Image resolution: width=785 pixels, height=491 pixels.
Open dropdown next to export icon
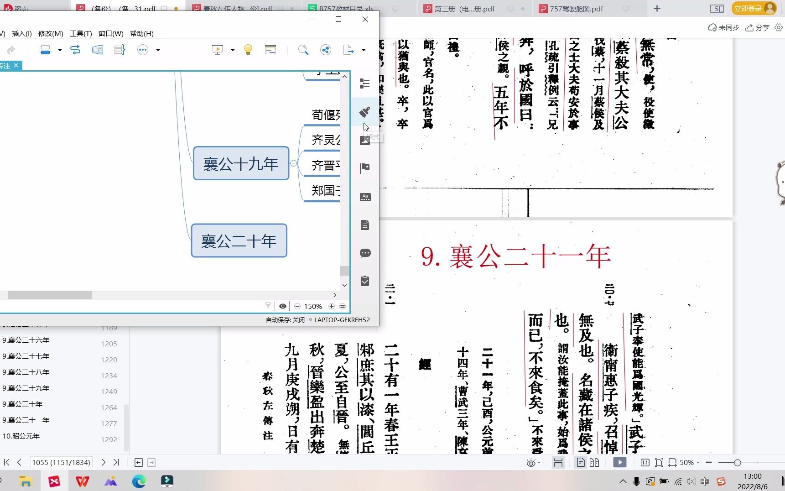(364, 50)
